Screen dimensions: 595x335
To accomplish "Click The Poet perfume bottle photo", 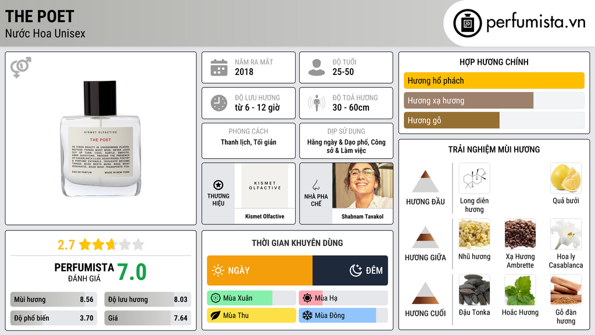I will coord(101,138).
